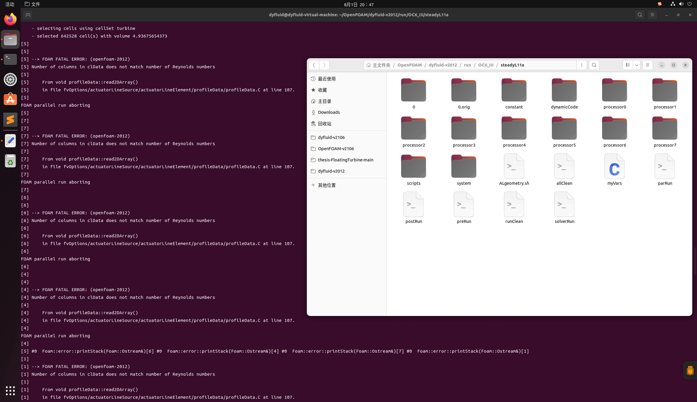This screenshot has width=697, height=402.
Task: Click steadyL11a in path bar
Action: 512,65
